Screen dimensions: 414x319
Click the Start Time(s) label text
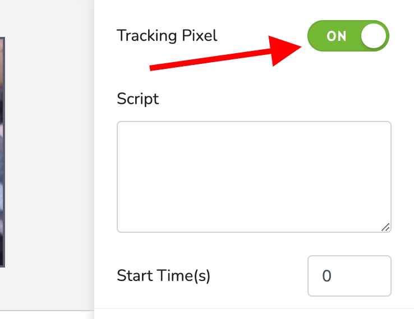coord(163,276)
